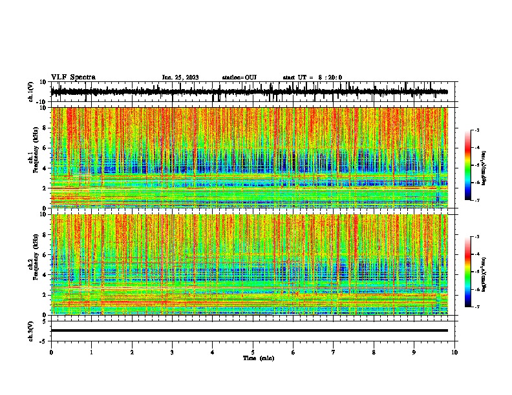
Task: Click the time-axis tick label '5'
Action: (x=253, y=352)
